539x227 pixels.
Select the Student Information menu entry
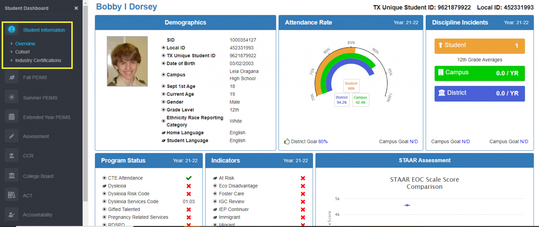pyautogui.click(x=43, y=30)
